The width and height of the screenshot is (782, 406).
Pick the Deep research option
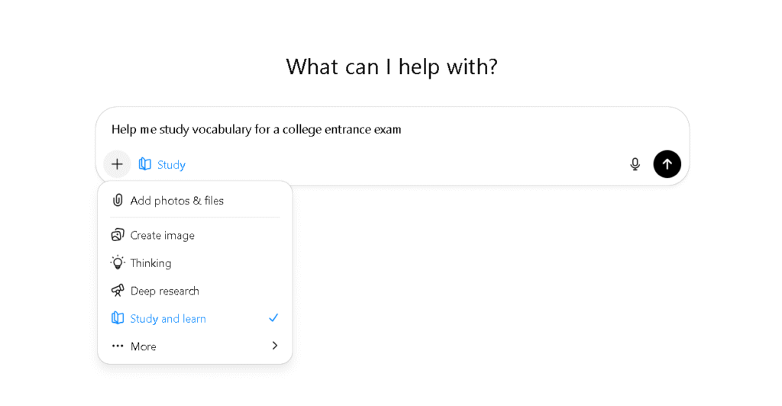tap(164, 291)
